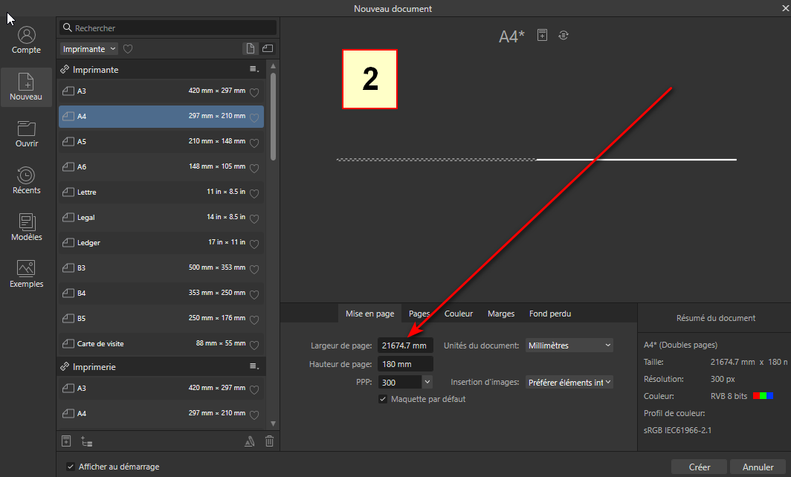Viewport: 791px width, 477px height.
Task: Select portrait orientation icon above preset list
Action: coord(251,48)
